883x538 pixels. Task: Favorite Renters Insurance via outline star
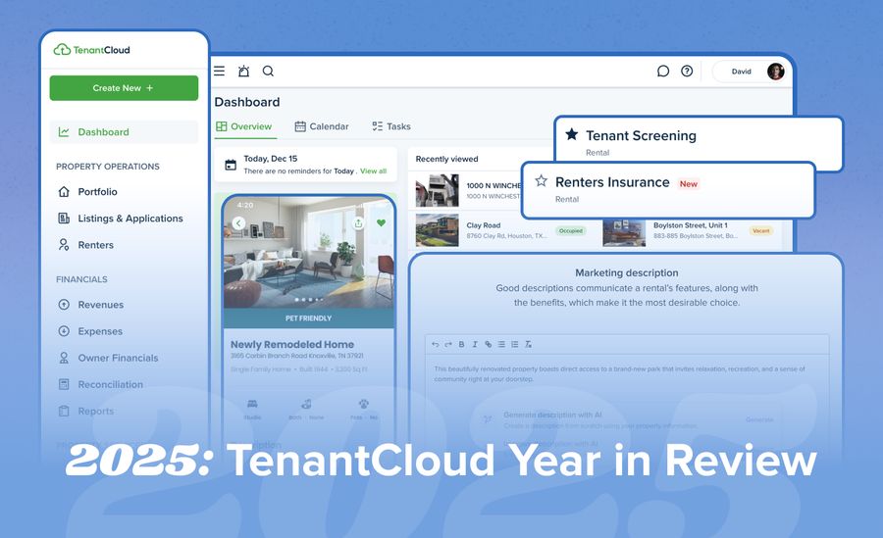542,180
